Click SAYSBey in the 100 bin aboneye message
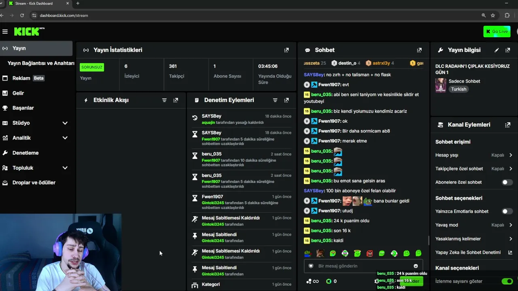The width and height of the screenshot is (518, 291). (314, 191)
